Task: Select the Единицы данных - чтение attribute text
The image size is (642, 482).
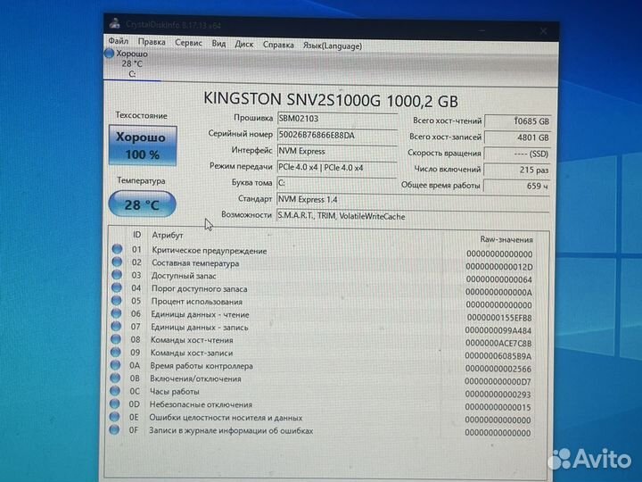Action: (x=201, y=315)
